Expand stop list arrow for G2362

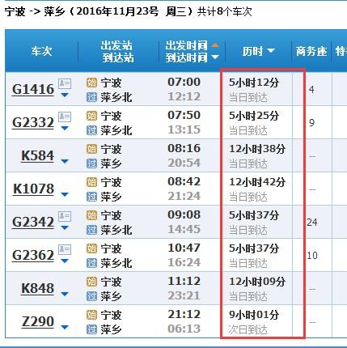(x=65, y=261)
